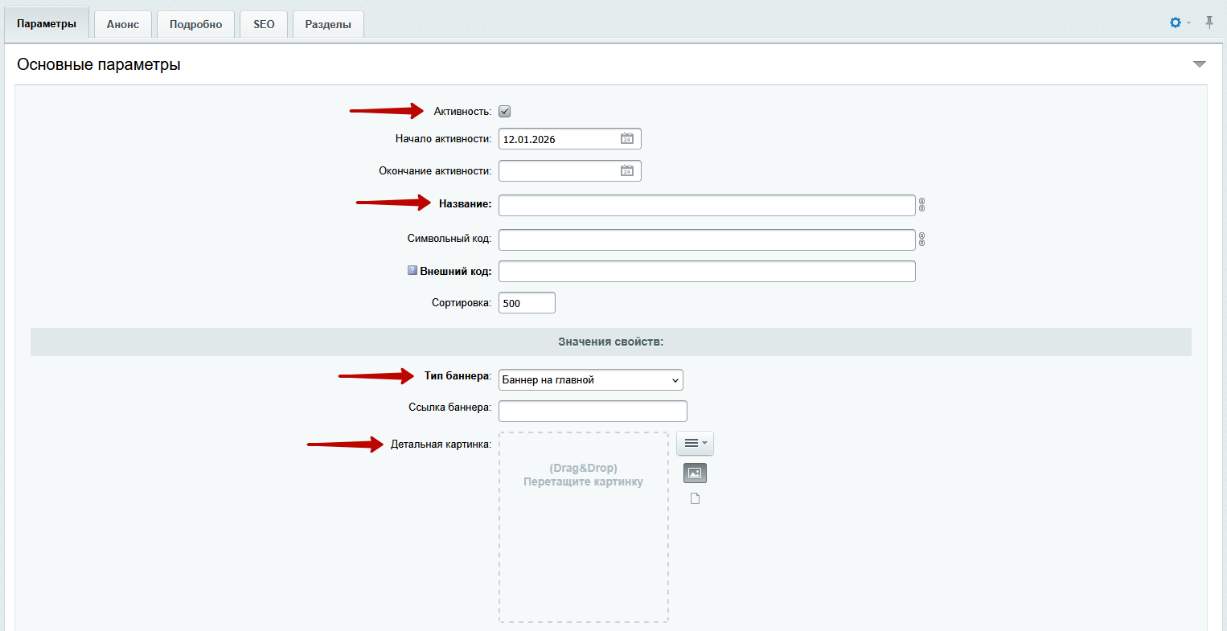Screen dimensions: 1227x631
Task: Click the blank file icon below the image icon
Action: [695, 499]
